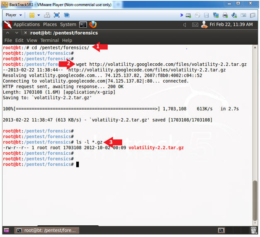The image size is (260, 237).
Task: Minimize the VMware Player window
Action: pyautogui.click(x=229, y=4)
